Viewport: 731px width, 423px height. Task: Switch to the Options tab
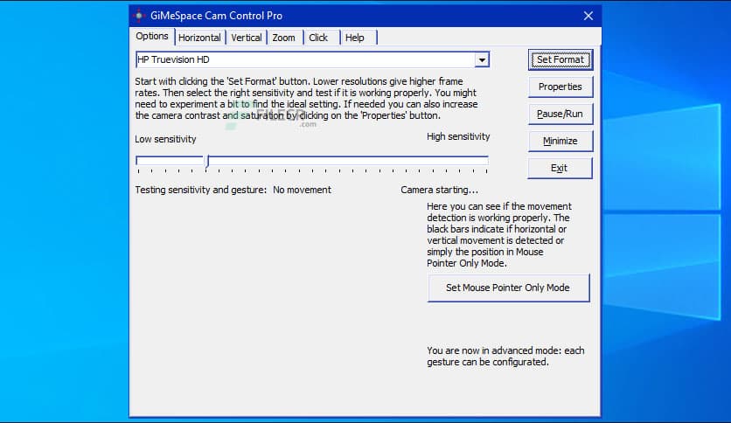tap(152, 37)
